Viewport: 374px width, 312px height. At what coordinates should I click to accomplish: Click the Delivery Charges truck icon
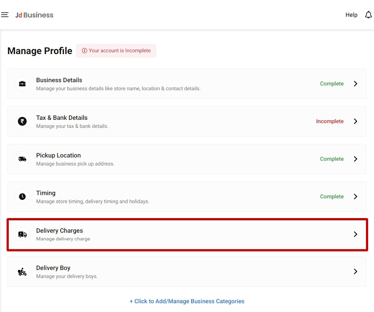pos(22,234)
